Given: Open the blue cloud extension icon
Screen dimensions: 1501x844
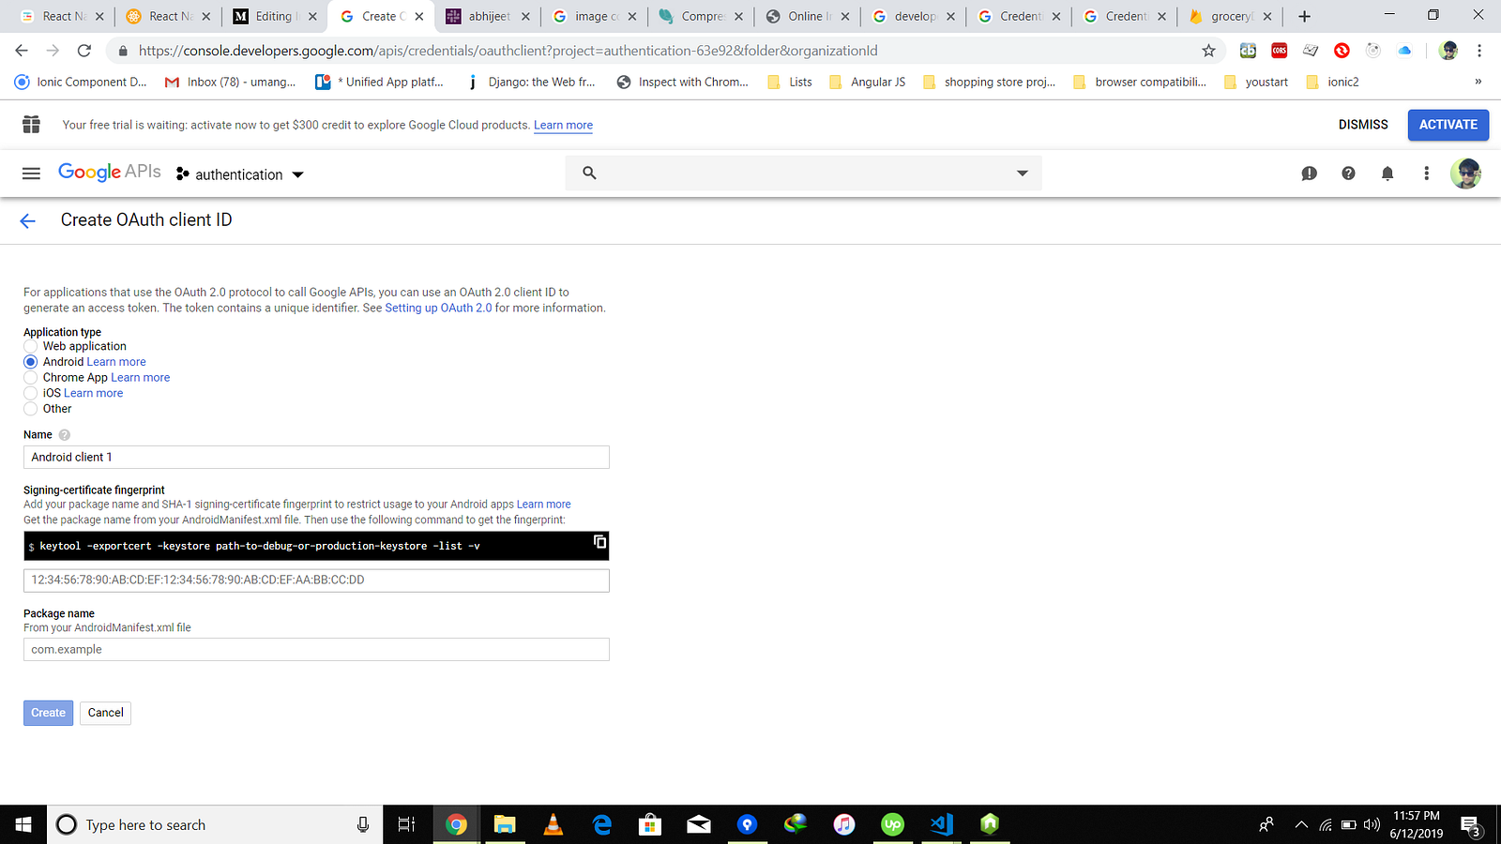Looking at the screenshot, I should 1404,51.
